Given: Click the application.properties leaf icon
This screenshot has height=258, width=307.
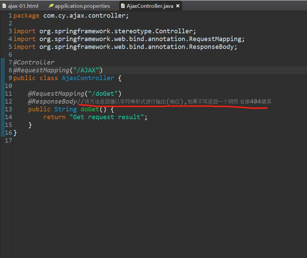Looking at the screenshot, I should coord(51,6).
